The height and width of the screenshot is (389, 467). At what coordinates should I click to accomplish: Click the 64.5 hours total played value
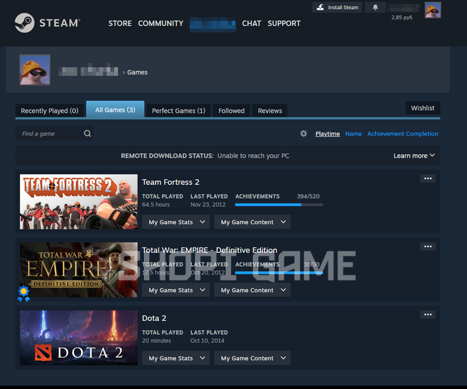156,204
